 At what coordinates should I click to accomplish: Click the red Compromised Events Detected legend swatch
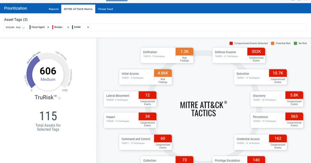tap(231, 43)
